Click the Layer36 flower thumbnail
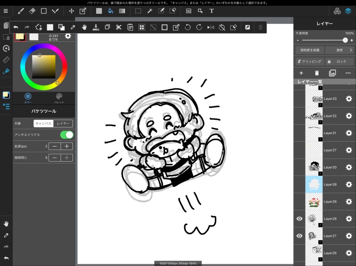 pyautogui.click(x=314, y=202)
